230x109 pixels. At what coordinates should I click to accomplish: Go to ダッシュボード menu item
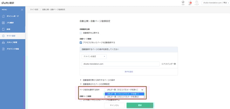(x=13, y=16)
